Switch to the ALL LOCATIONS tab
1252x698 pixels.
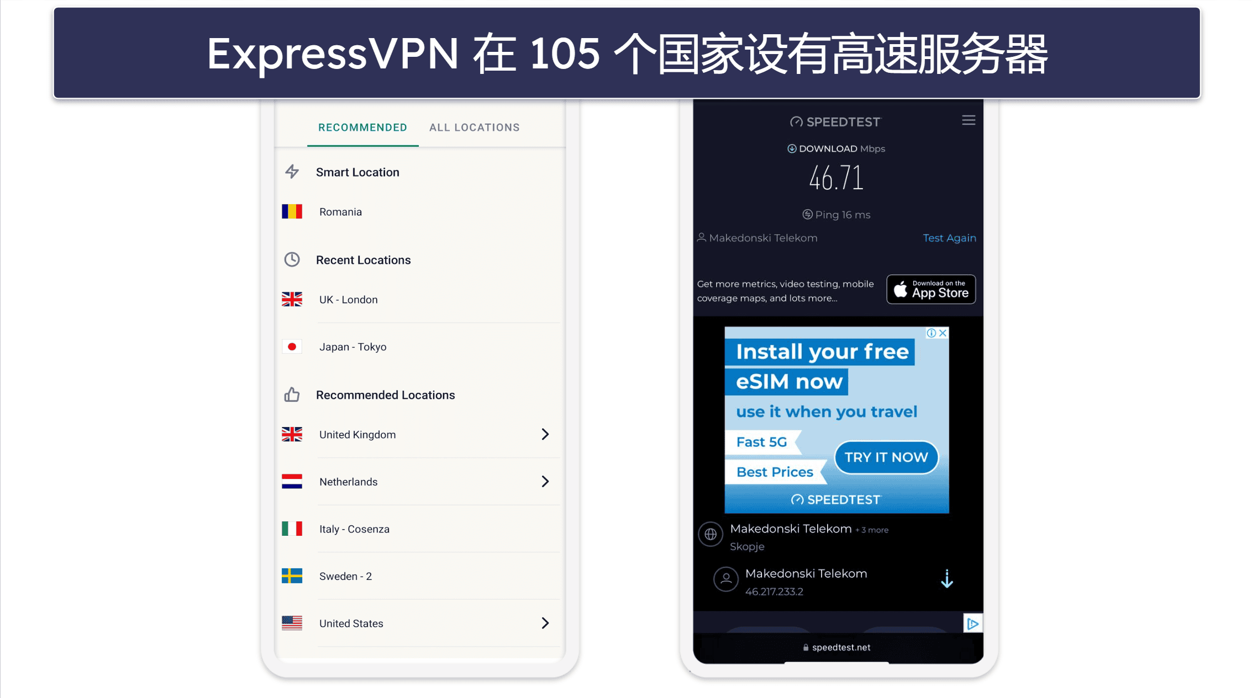click(475, 127)
